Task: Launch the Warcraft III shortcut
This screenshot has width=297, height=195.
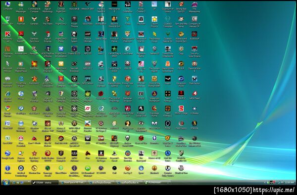Action: pos(74,6)
